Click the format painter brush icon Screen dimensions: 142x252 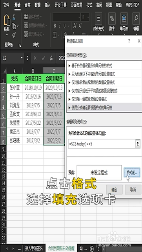pos(14,35)
